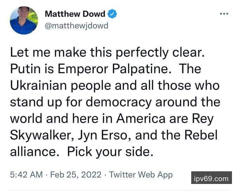Viewport: 239px width, 191px height.
Task: Open the three-dot More options menu
Action: [x=224, y=14]
